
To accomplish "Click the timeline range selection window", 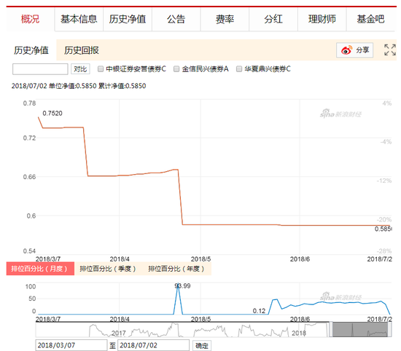I will click(360, 329).
